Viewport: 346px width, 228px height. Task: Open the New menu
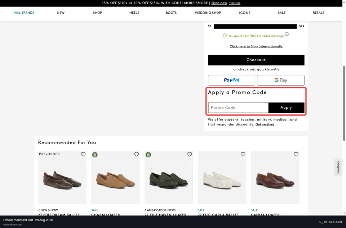point(61,13)
